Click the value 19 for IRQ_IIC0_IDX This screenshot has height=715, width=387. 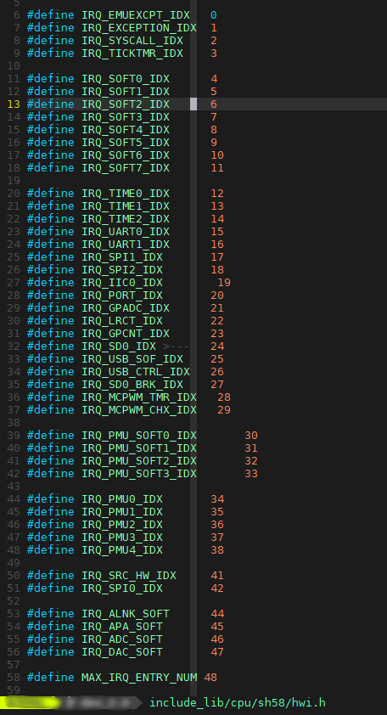coord(224,283)
